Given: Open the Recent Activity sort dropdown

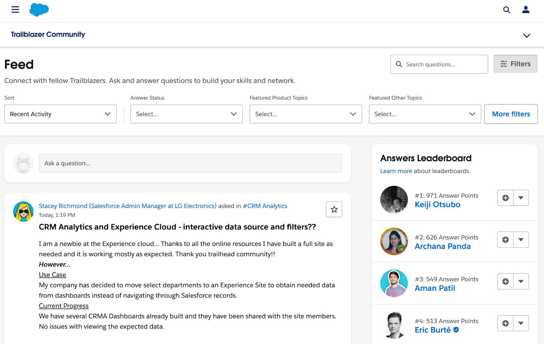Looking at the screenshot, I should coord(61,114).
